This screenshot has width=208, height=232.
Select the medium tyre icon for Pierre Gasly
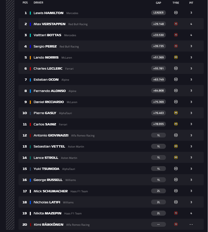(176, 113)
